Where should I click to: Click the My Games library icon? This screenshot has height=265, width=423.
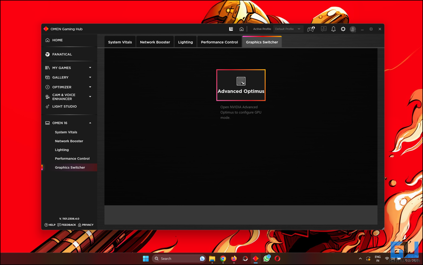click(x=47, y=68)
